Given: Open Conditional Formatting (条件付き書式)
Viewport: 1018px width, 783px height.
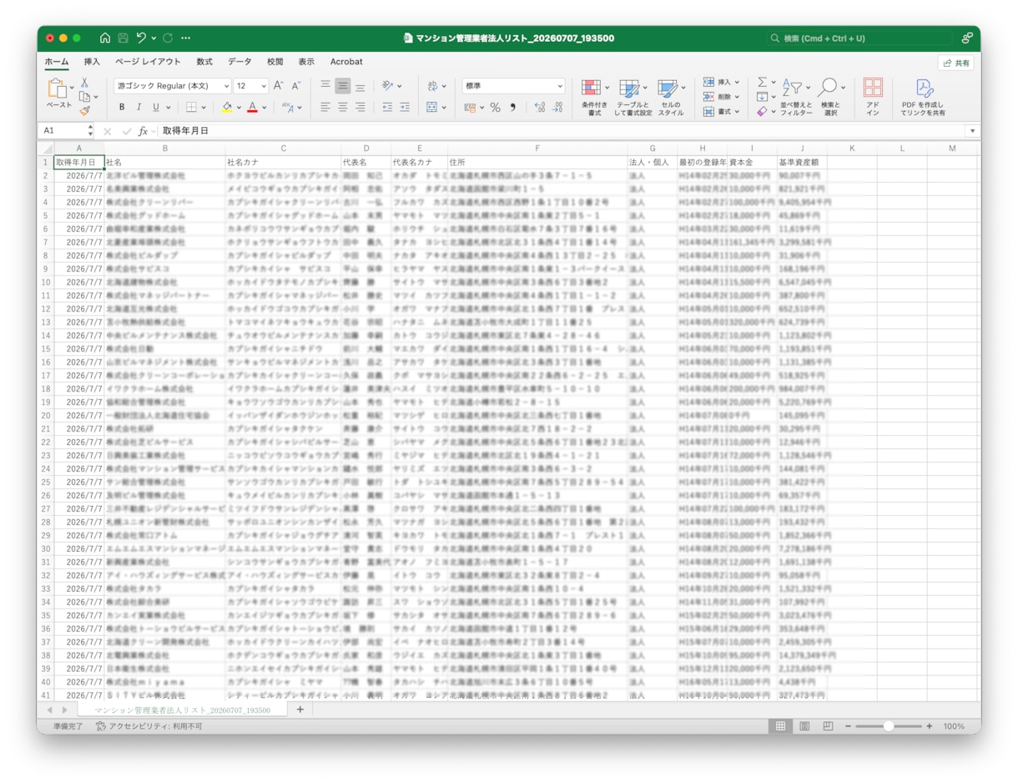Looking at the screenshot, I should (x=593, y=98).
